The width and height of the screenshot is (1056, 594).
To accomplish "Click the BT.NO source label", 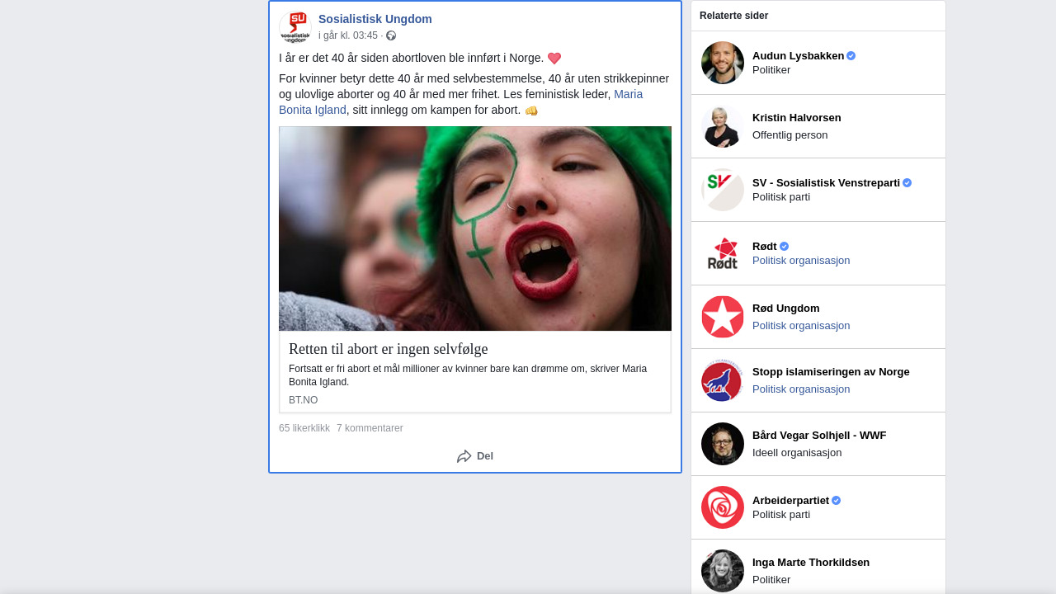I will 303,400.
